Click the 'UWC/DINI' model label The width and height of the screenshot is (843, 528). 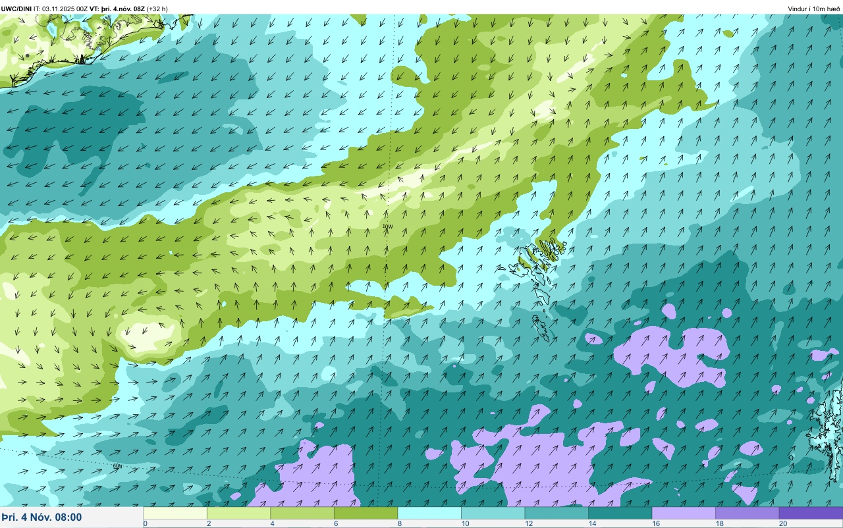coord(16,9)
